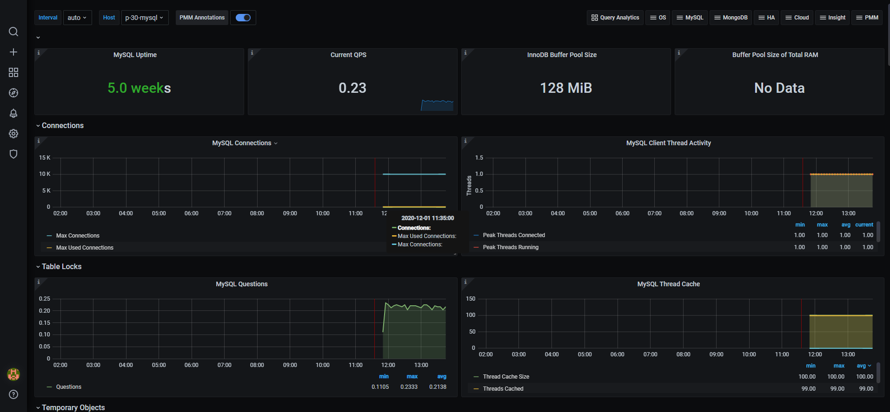This screenshot has width=890, height=412.
Task: Open the Interval auto dropdown
Action: coord(77,18)
